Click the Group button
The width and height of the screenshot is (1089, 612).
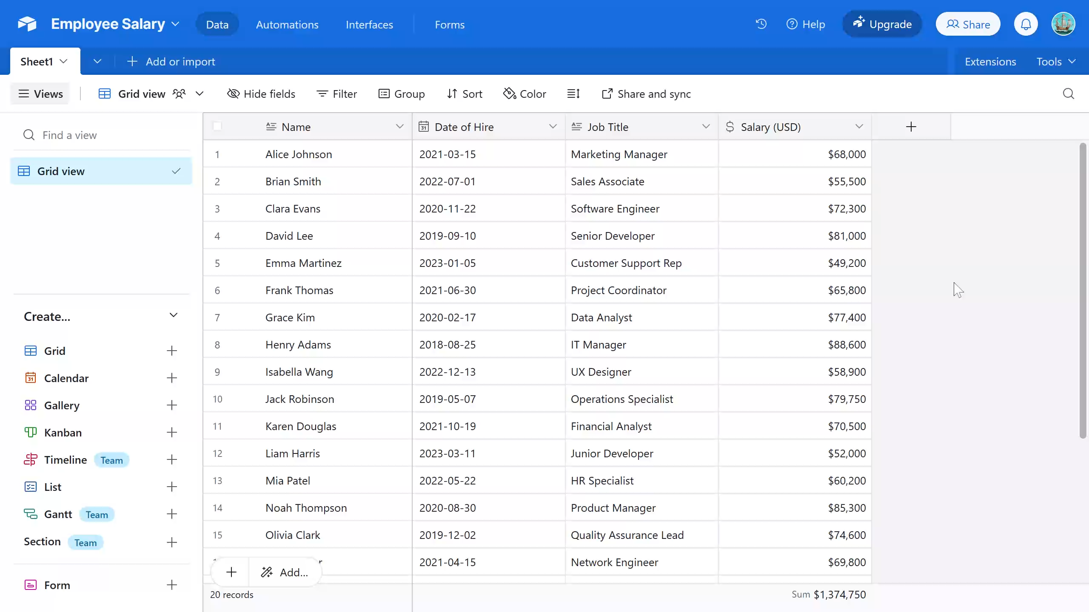click(402, 94)
